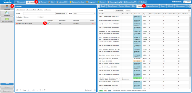Sort by the Call Plan column header
Screen dimensions: 192x93
pyautogui.click(x=109, y=14)
